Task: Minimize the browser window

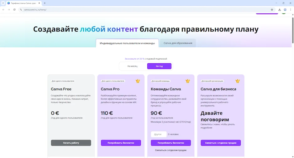Action: click(x=276, y=3)
